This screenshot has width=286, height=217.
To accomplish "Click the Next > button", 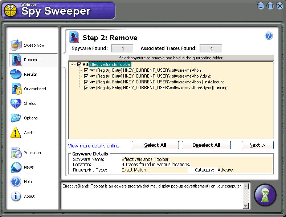I will pyautogui.click(x=258, y=145).
